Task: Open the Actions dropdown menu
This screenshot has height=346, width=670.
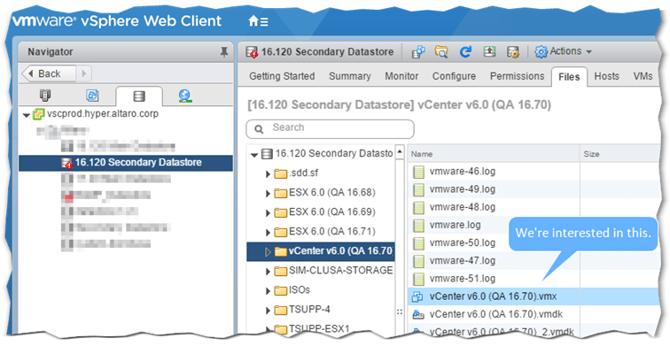Action: tap(563, 51)
